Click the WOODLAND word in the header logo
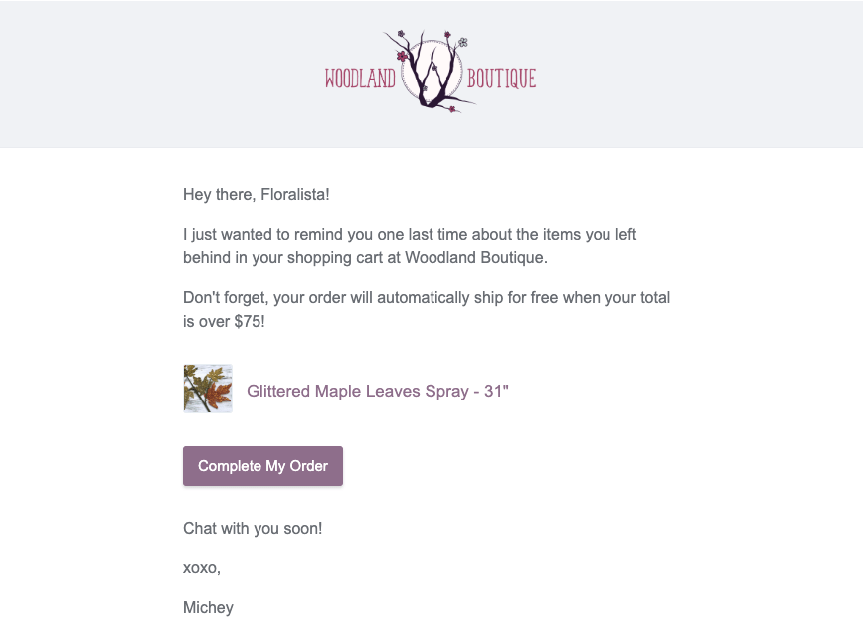 (x=360, y=79)
